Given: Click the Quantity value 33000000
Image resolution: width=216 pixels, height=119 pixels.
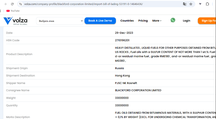Looking at the screenshot, I should tap(122, 106).
